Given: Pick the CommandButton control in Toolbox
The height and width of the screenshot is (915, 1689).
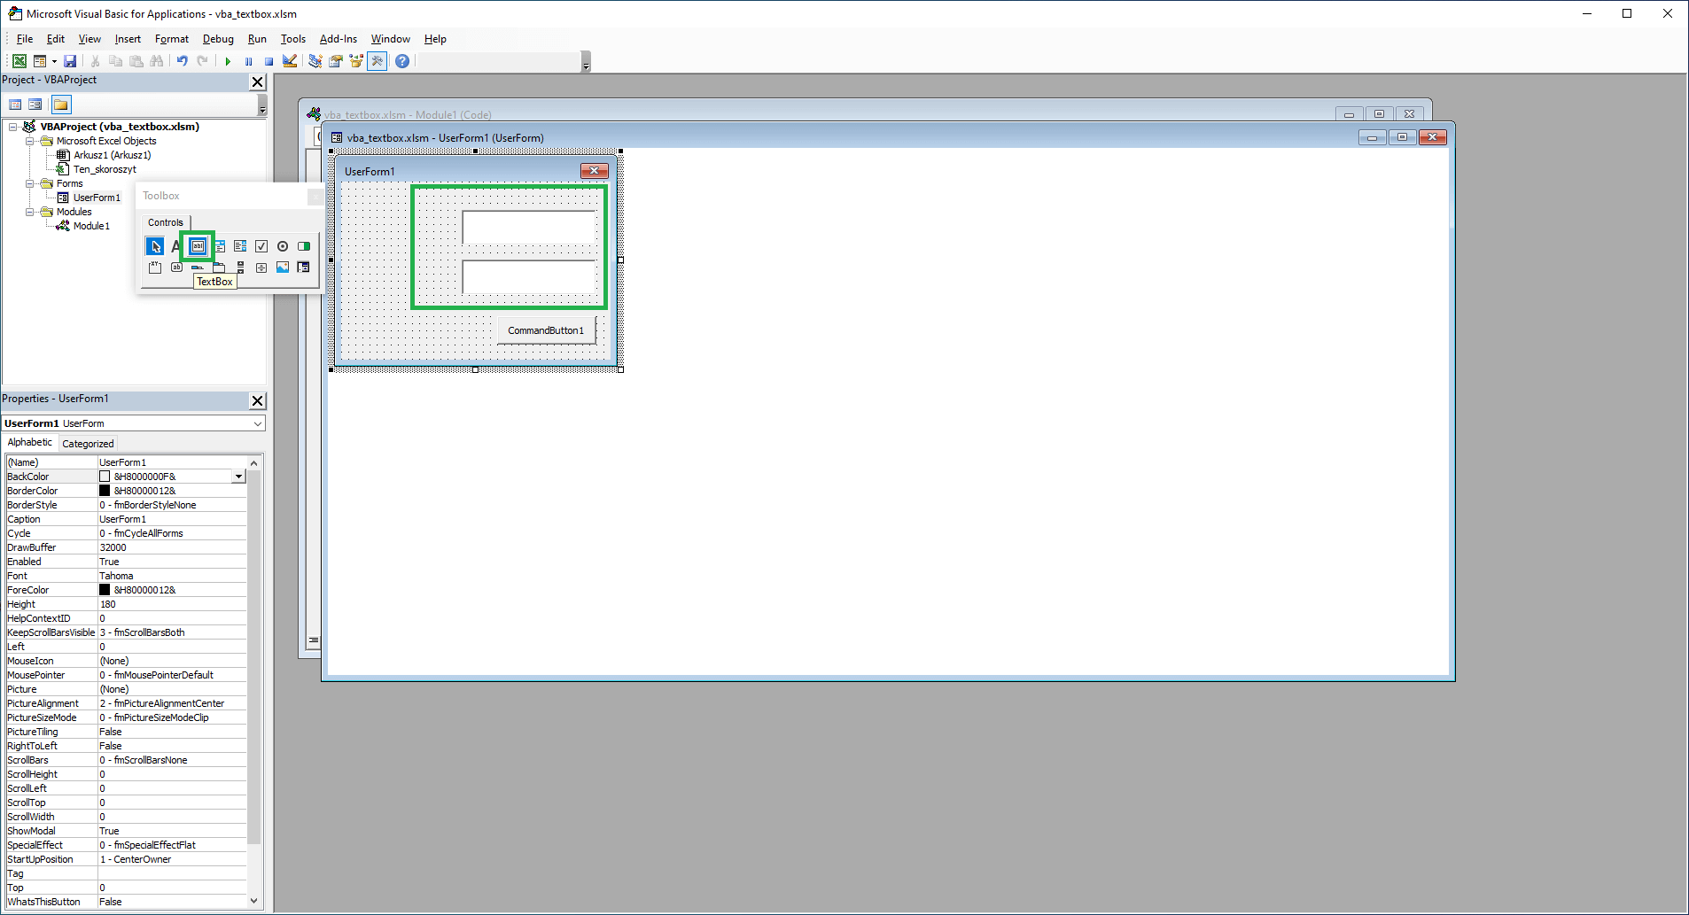Looking at the screenshot, I should [176, 268].
